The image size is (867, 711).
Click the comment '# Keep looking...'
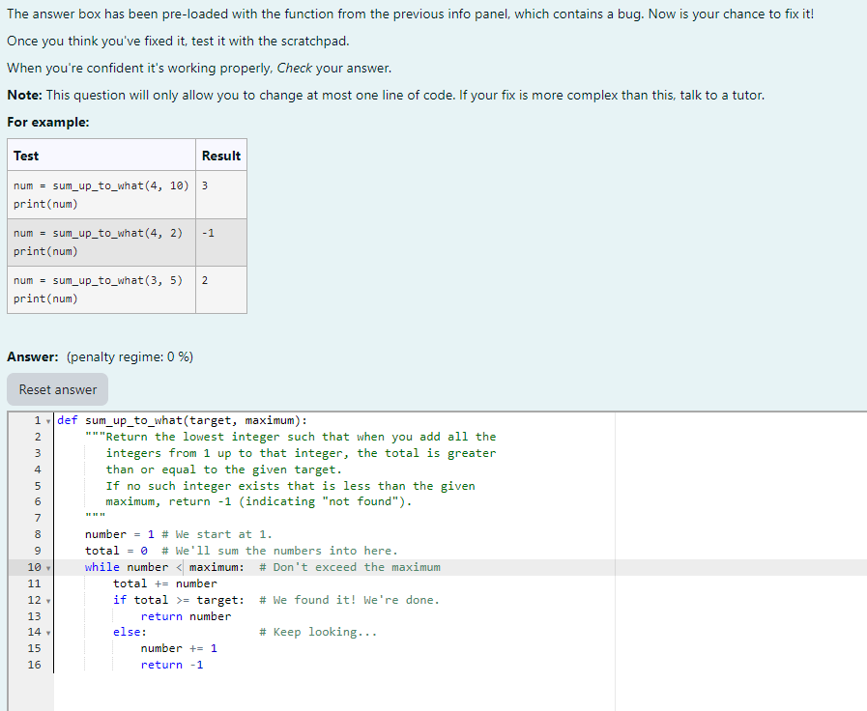(x=318, y=632)
